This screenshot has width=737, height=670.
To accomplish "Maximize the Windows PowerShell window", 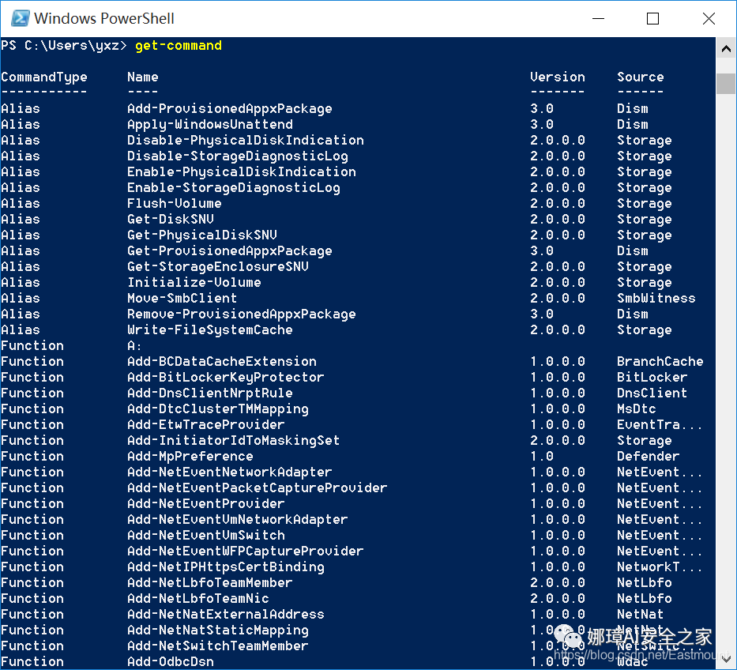I will click(x=652, y=18).
